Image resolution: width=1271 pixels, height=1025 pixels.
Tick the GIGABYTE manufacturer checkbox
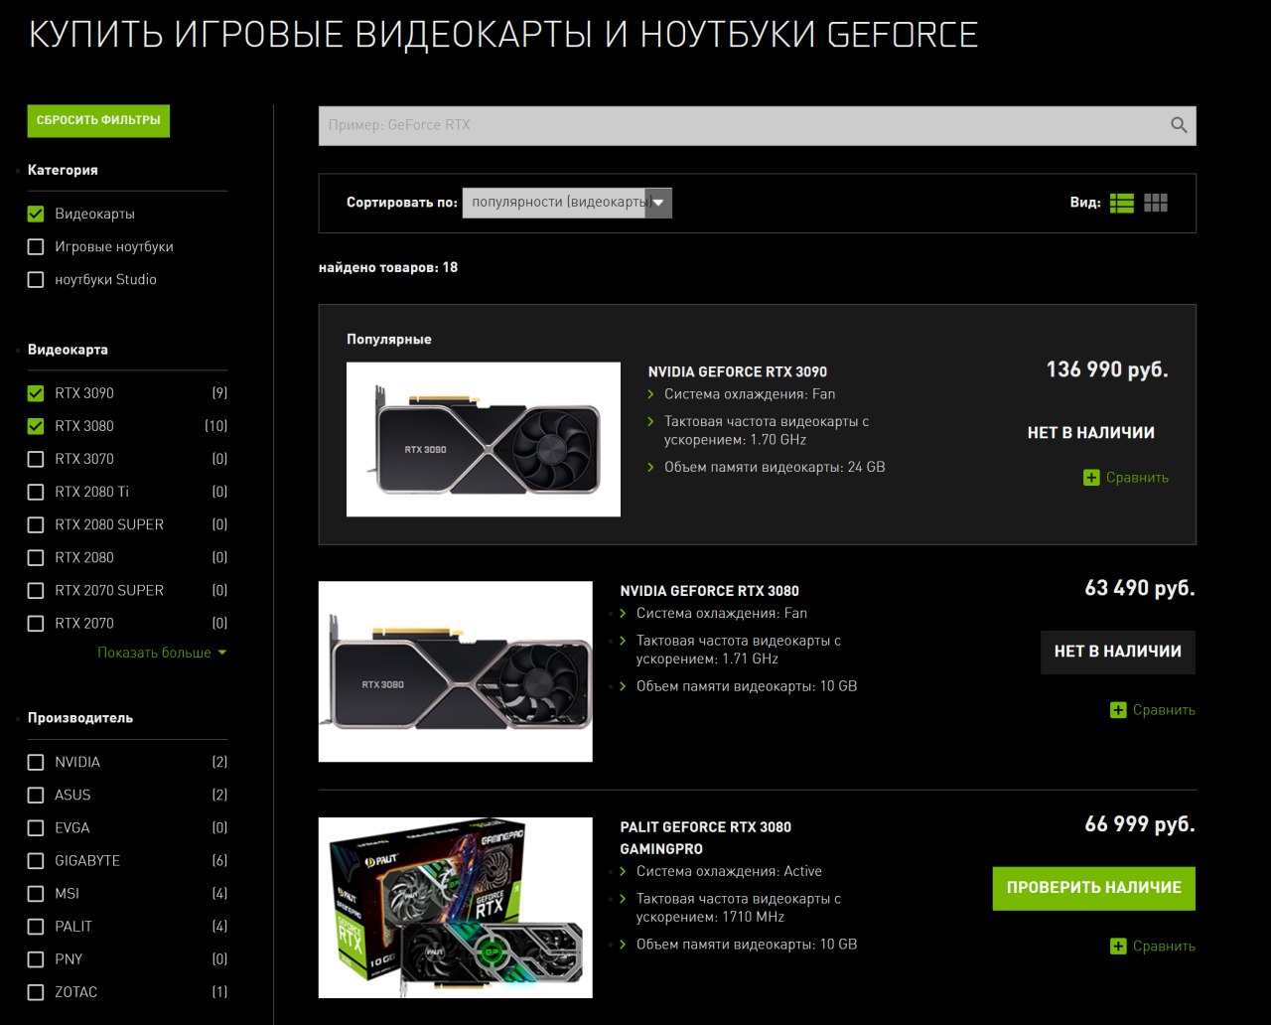(x=36, y=861)
